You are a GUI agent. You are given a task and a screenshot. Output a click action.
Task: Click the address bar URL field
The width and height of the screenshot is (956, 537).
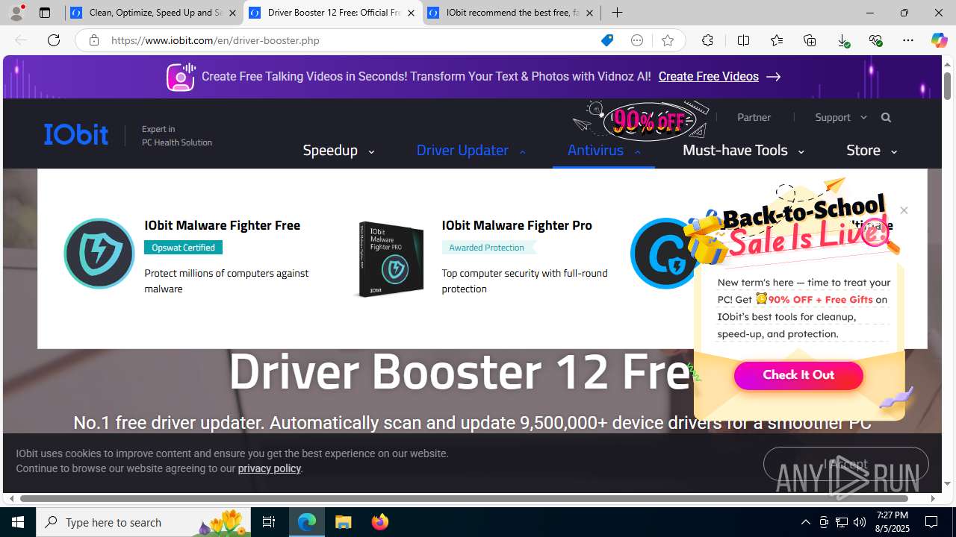[x=351, y=40]
